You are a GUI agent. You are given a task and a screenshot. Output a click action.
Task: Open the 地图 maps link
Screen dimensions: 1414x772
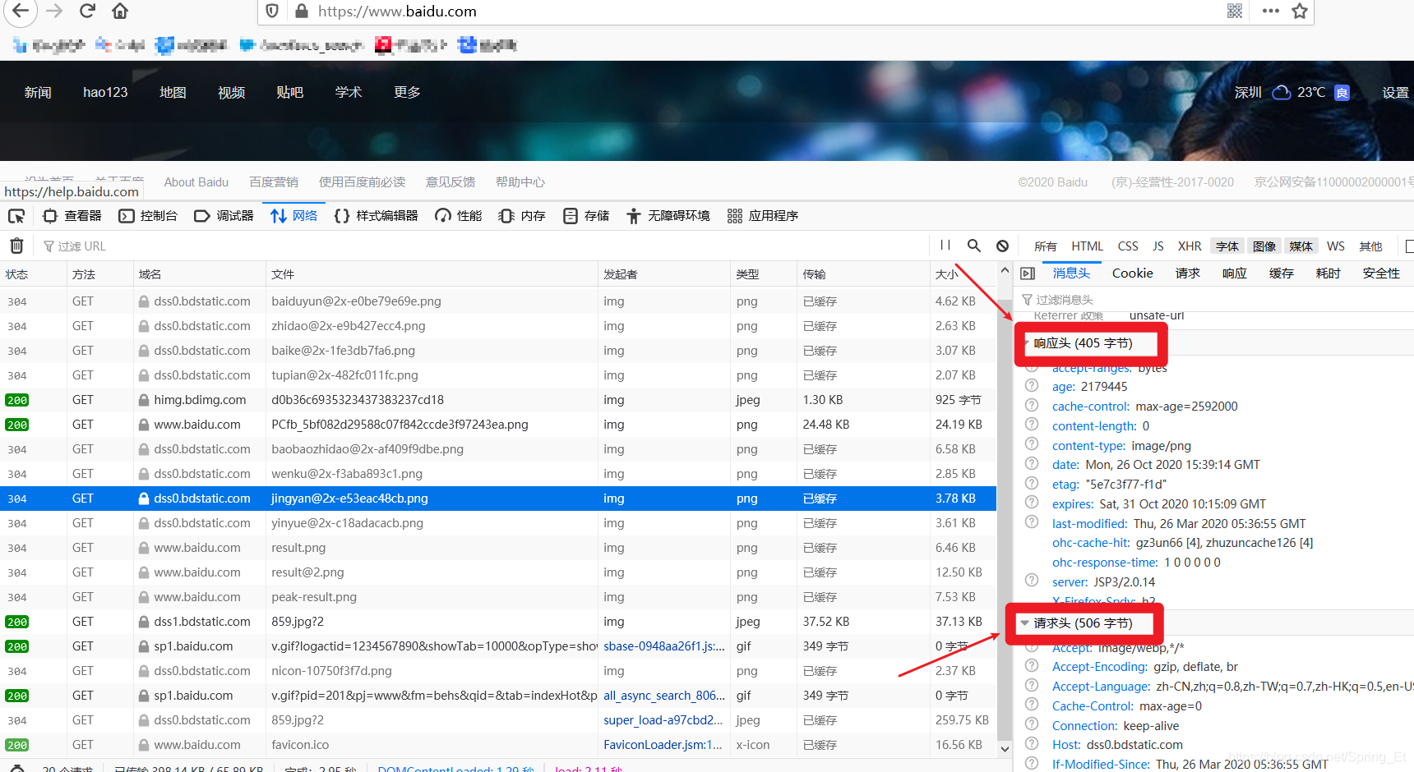[173, 92]
